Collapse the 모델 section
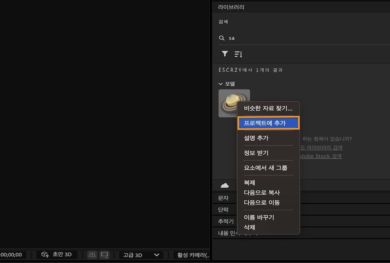Screen dimensions: 390x263 pyautogui.click(x=220, y=83)
